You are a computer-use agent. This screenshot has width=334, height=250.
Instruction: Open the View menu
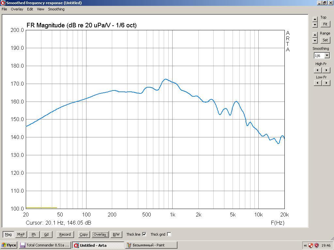(40, 9)
